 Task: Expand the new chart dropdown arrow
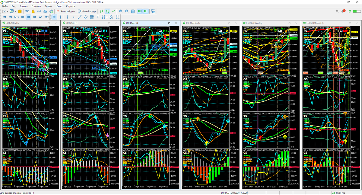click(x=8, y=11)
